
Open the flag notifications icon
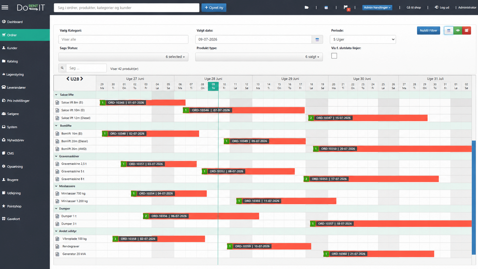tap(346, 7)
